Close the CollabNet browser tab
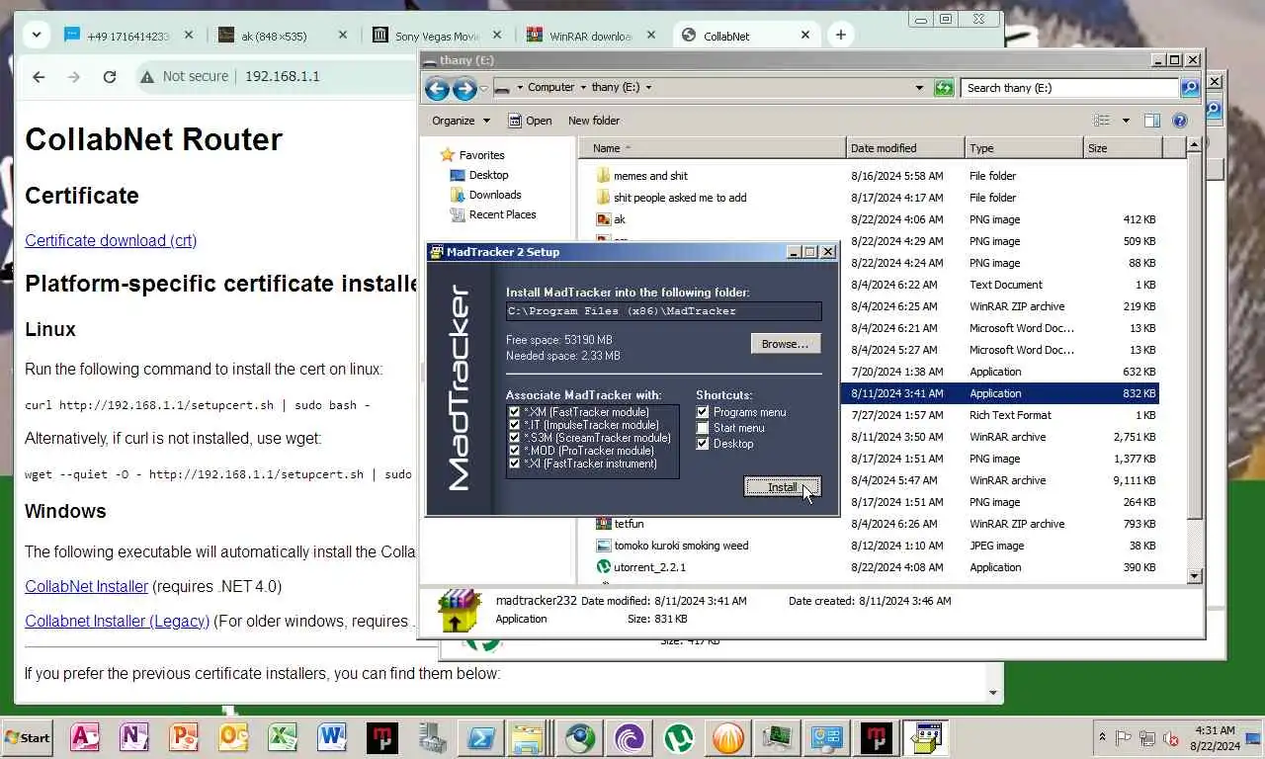The height and width of the screenshot is (759, 1265). pyautogui.click(x=805, y=35)
